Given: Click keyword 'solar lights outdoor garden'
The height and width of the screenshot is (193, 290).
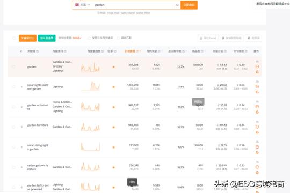Looking at the screenshot, I should point(38,87).
